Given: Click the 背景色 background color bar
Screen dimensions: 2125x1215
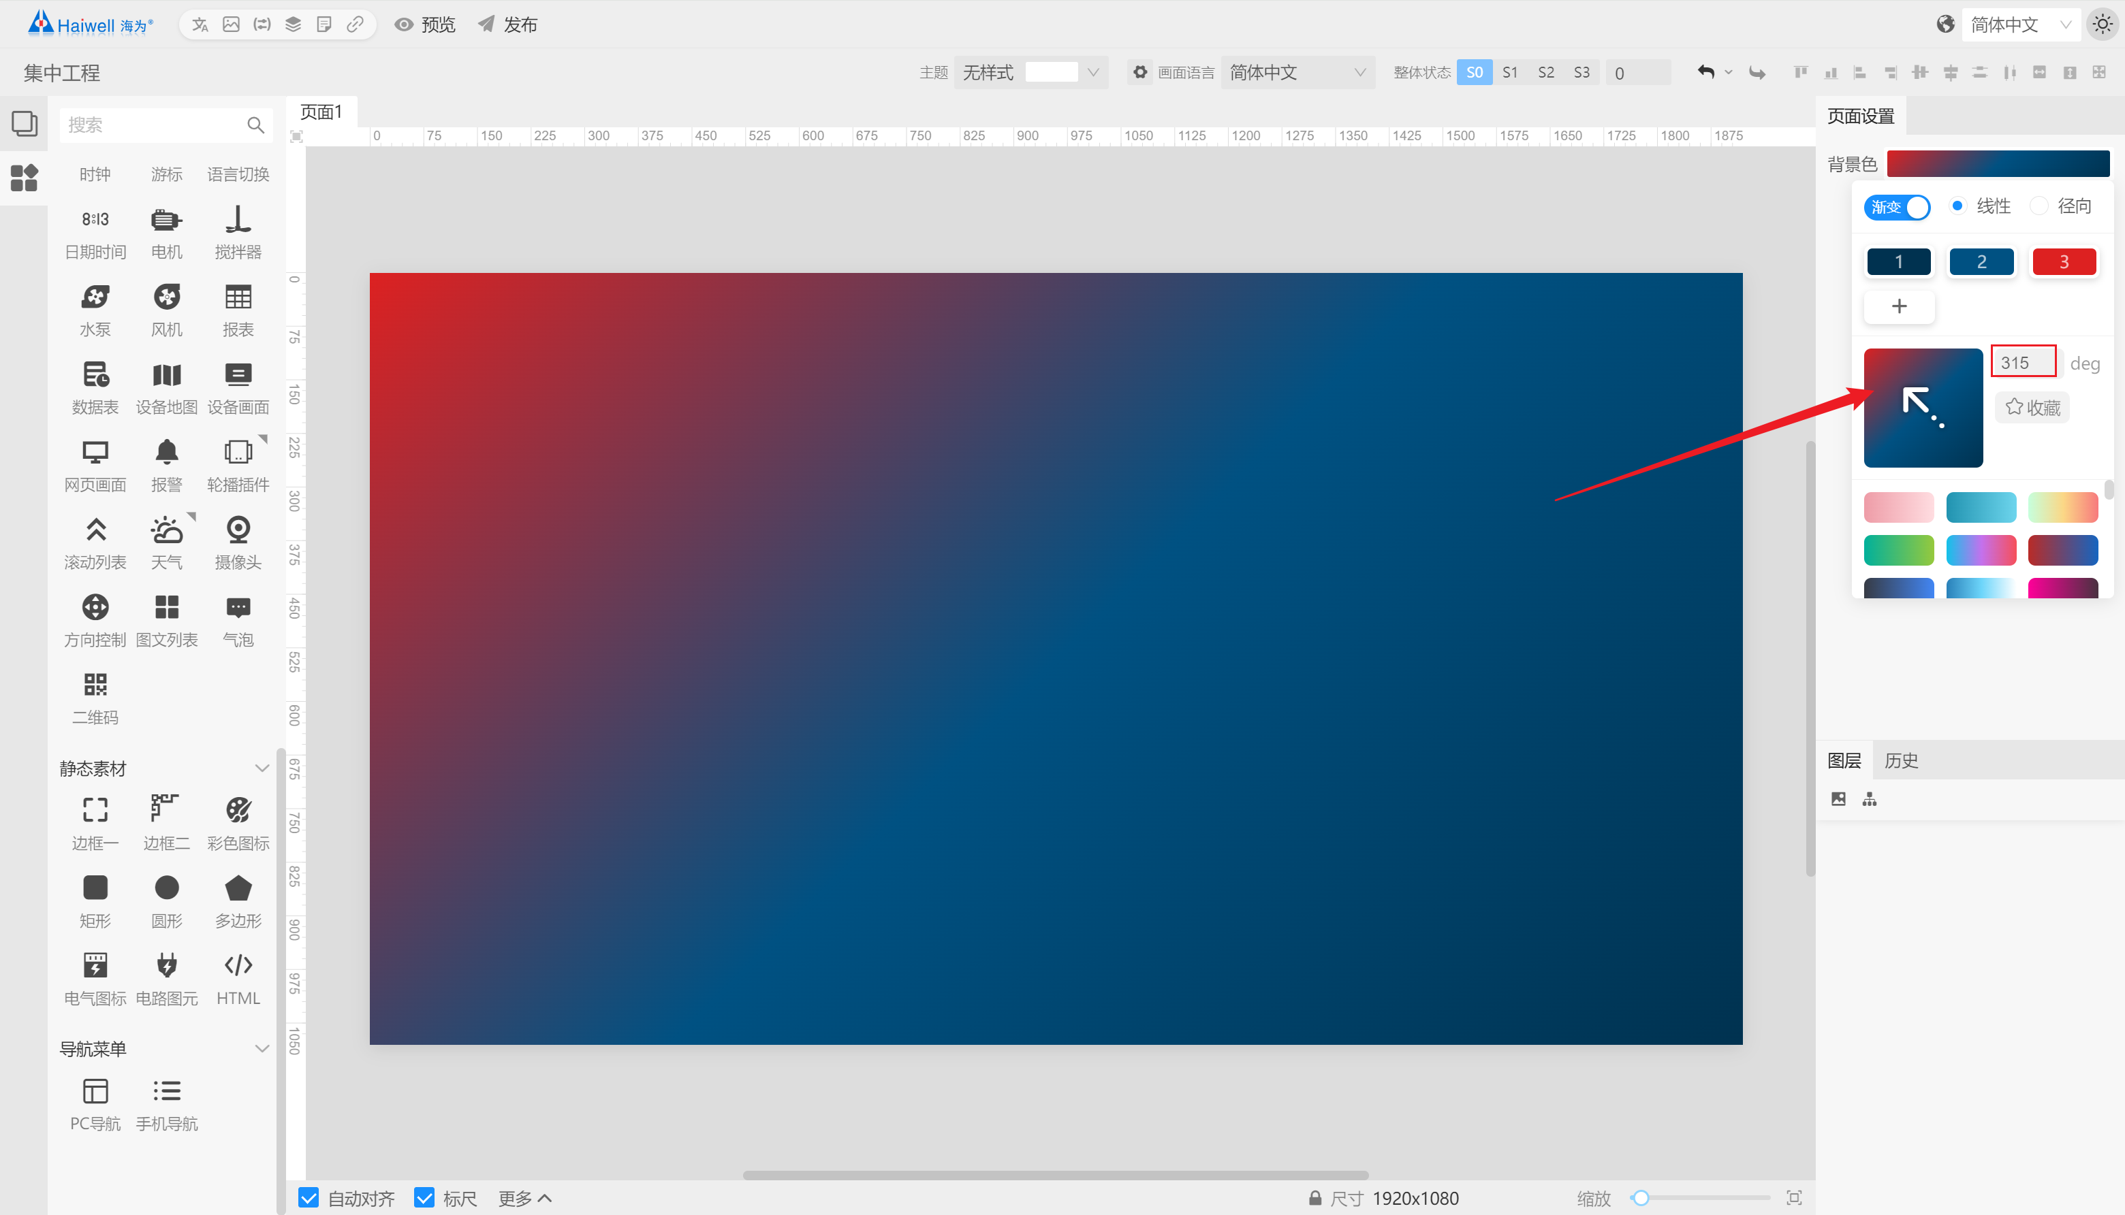Looking at the screenshot, I should (1997, 163).
